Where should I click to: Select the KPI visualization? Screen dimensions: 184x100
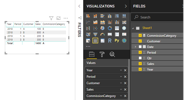pyautogui.click(x=124, y=34)
